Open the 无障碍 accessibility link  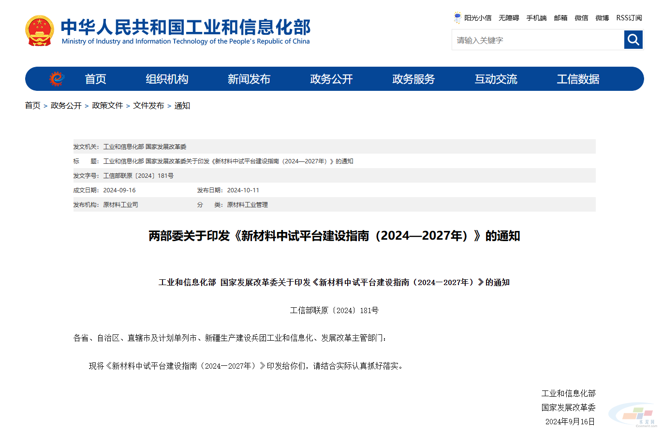(x=509, y=18)
